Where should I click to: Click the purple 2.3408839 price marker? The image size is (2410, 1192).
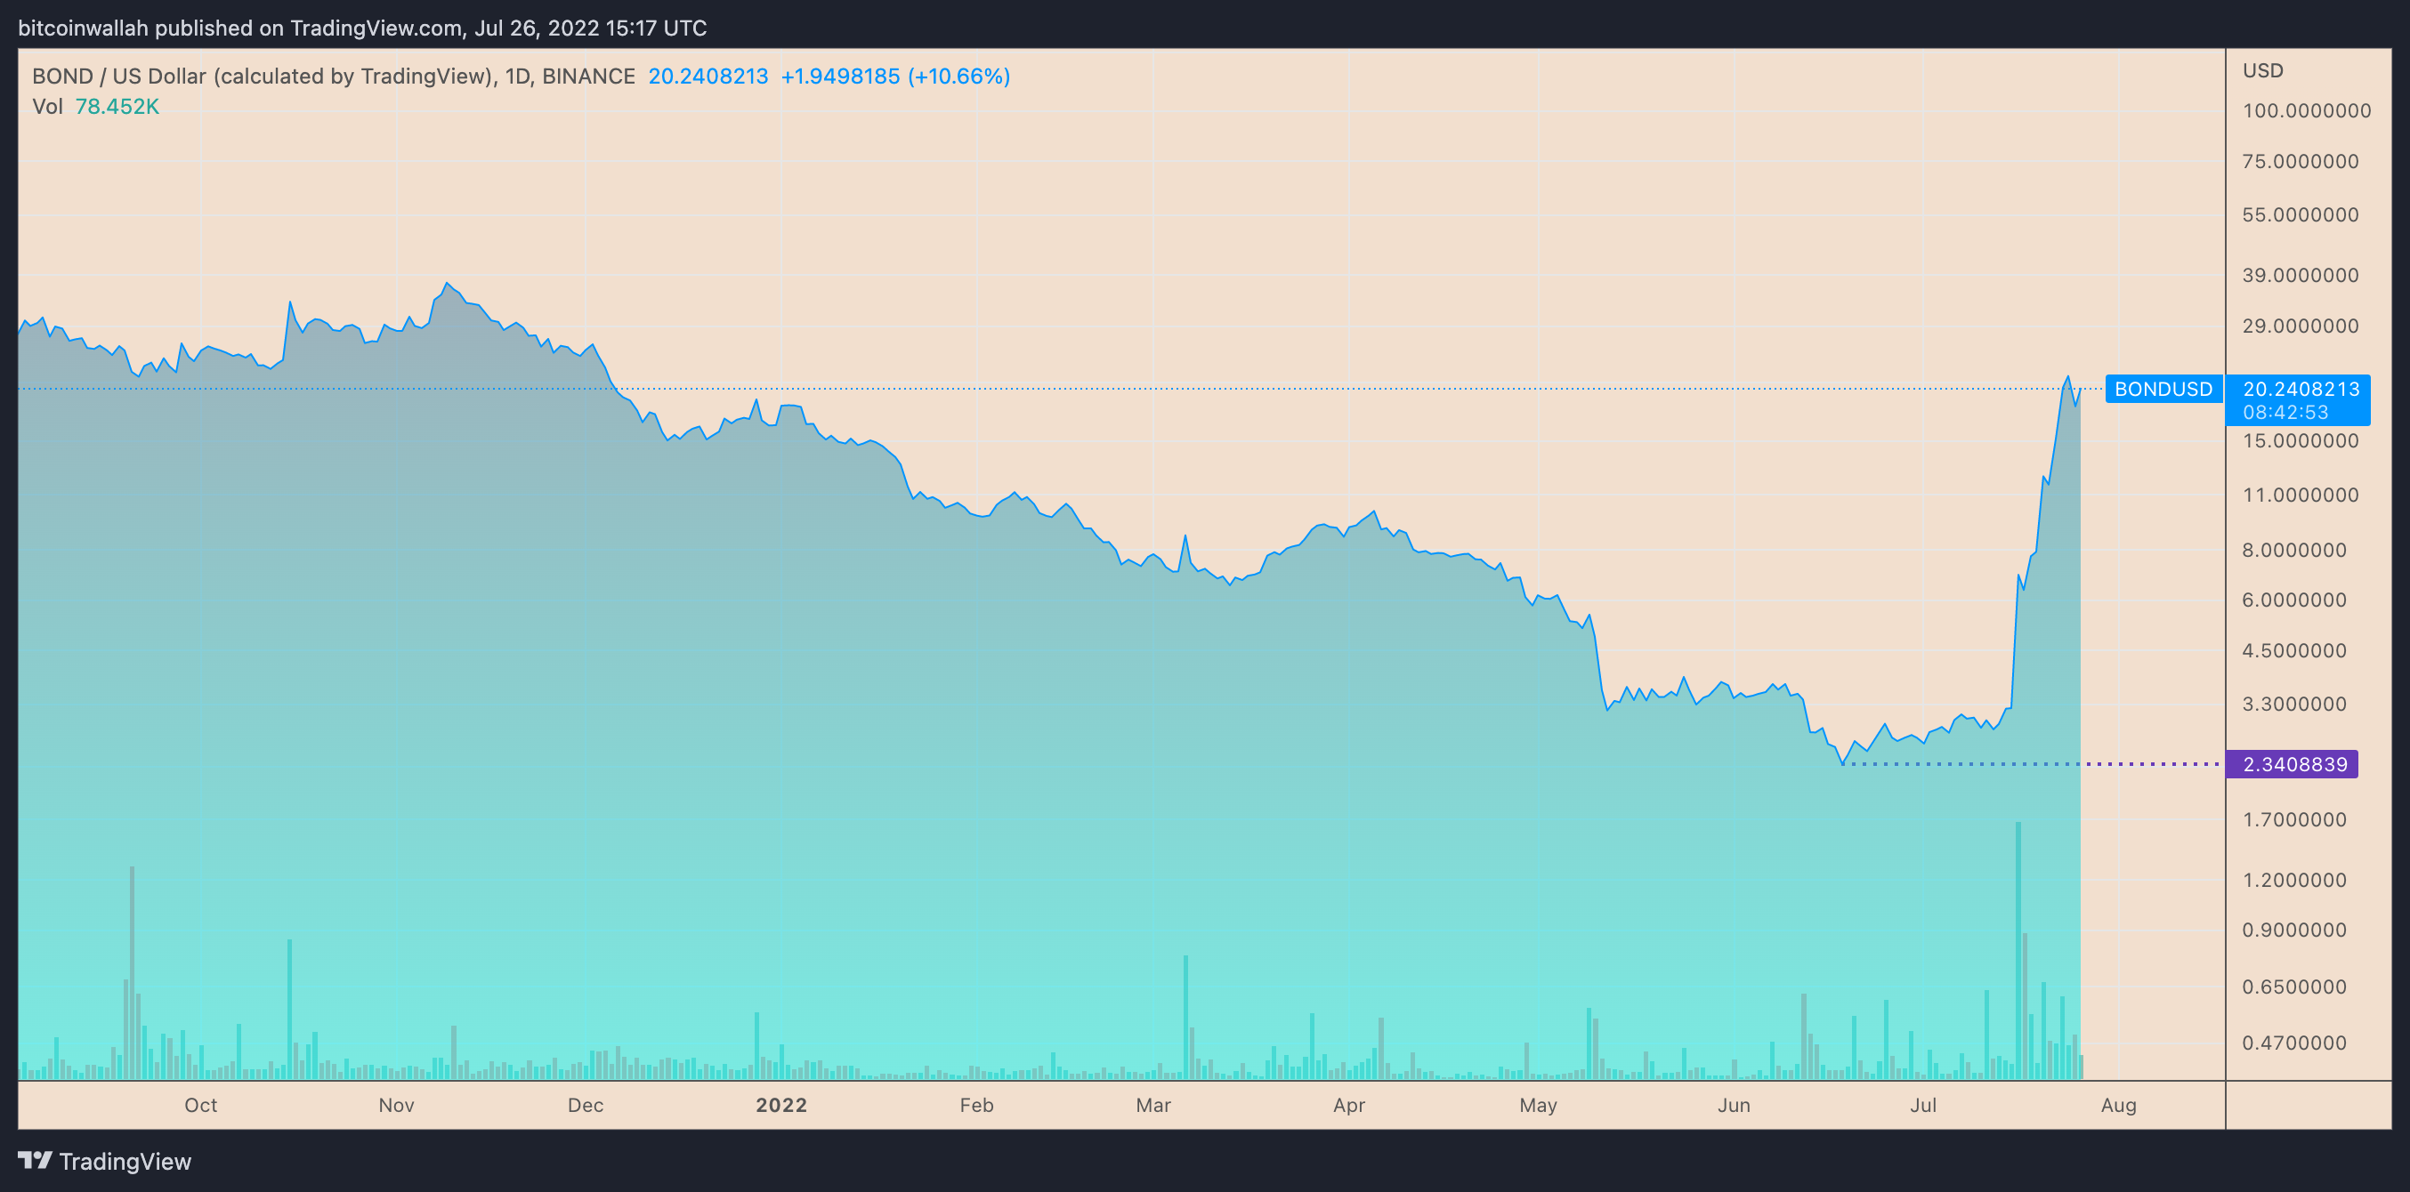coord(2294,765)
